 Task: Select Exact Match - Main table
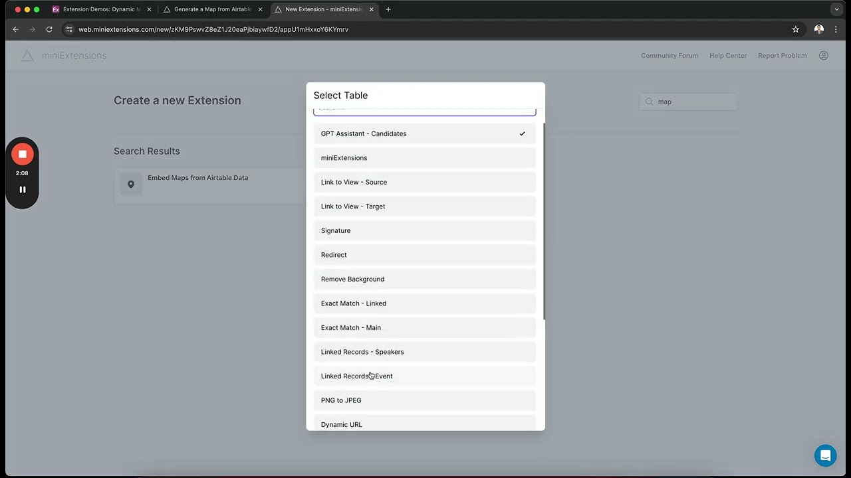coord(425,327)
